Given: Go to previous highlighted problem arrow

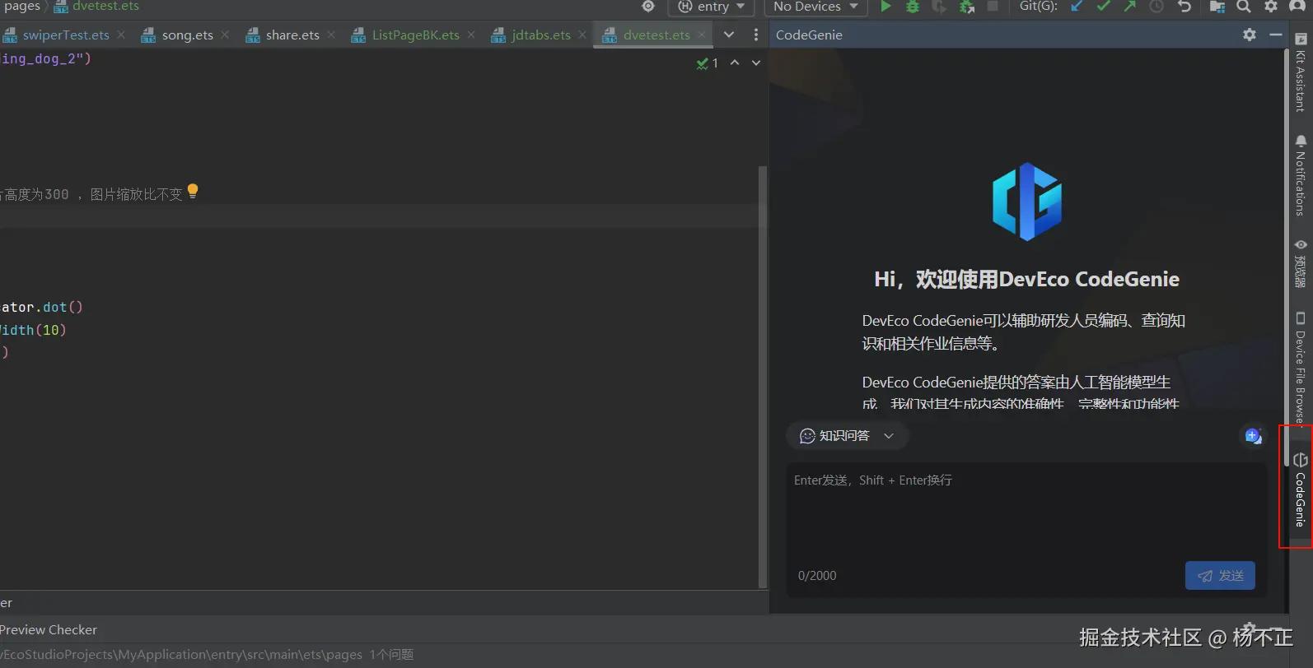Looking at the screenshot, I should 735,63.
